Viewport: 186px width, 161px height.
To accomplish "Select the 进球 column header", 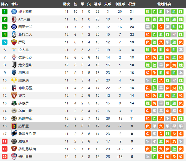I will click(x=97, y=4).
